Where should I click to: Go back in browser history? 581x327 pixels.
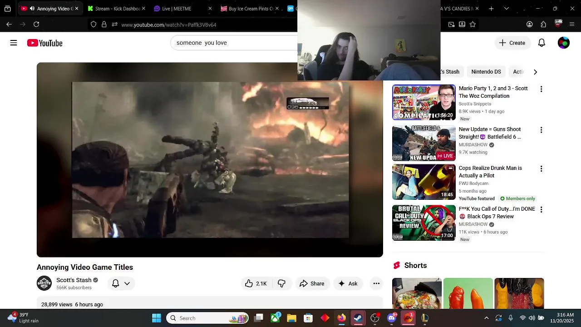pos(9,25)
